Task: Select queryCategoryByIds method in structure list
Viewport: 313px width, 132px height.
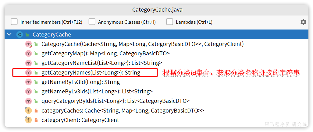Action: tap(116, 101)
